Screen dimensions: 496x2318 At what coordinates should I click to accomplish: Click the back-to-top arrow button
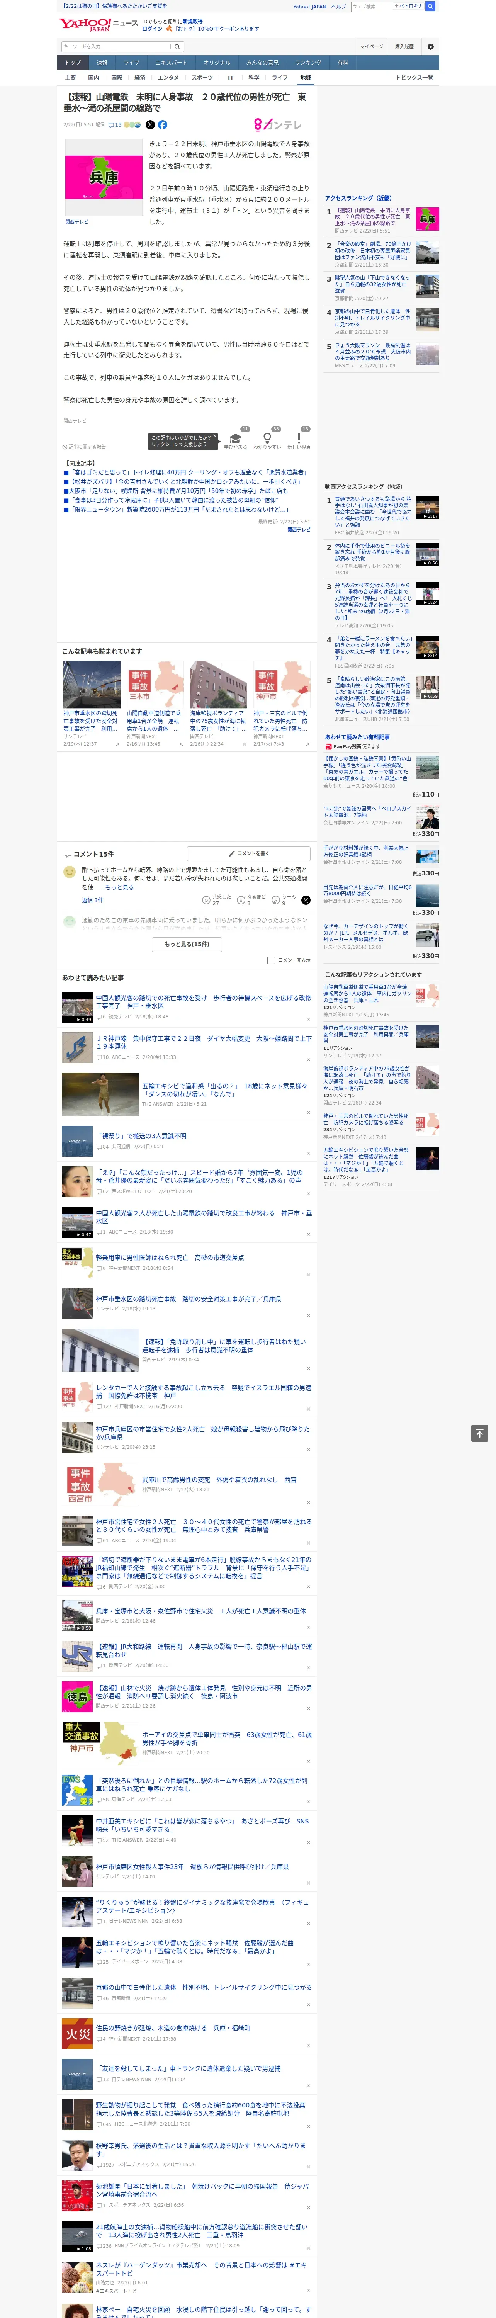pos(480,1433)
